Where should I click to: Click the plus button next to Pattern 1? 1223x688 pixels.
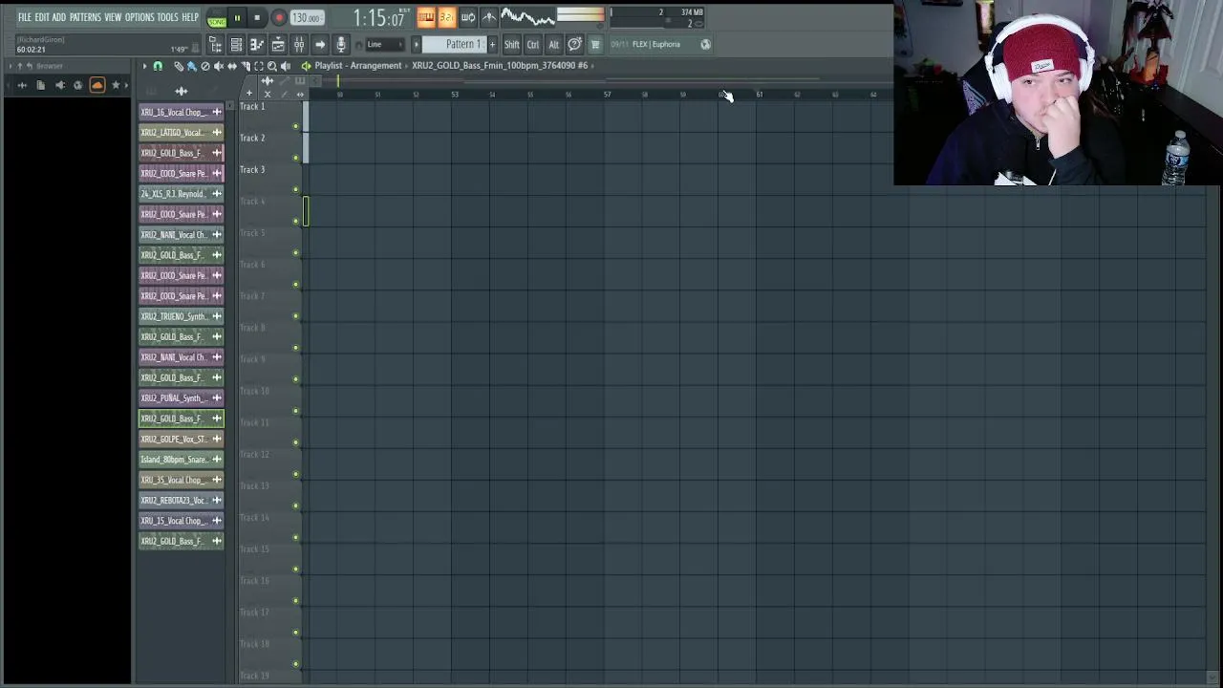pyautogui.click(x=492, y=44)
